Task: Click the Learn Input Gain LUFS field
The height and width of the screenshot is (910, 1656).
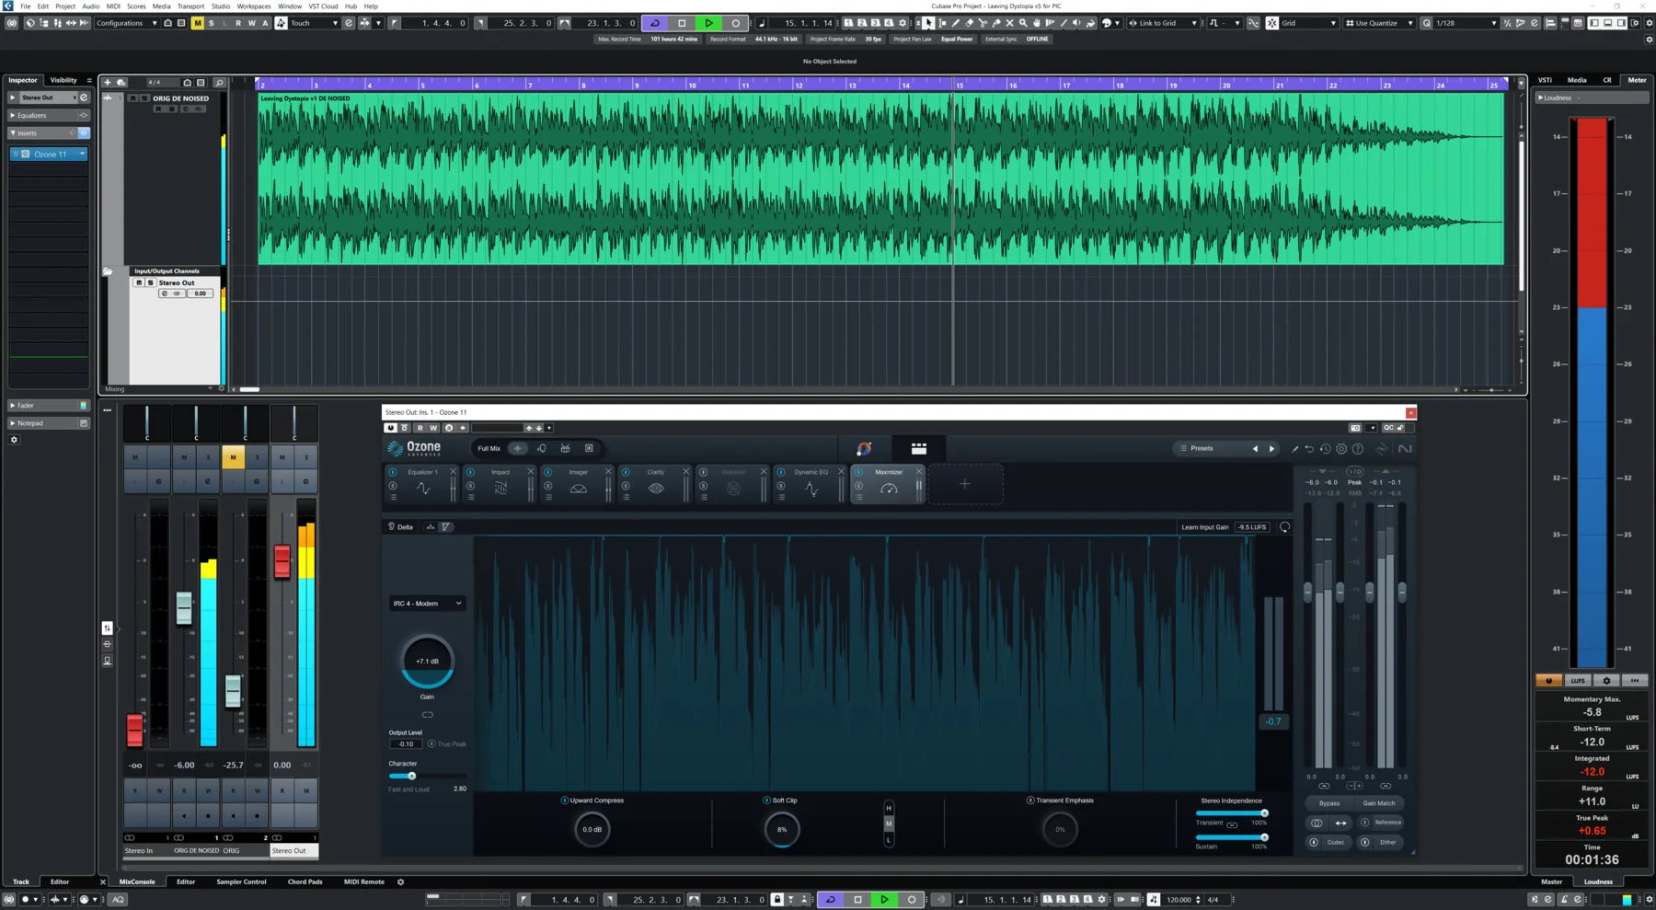Action: 1251,526
